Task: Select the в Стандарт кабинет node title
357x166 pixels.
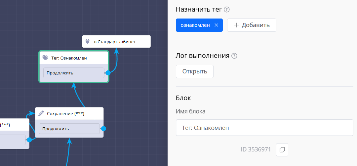Action: [115, 42]
